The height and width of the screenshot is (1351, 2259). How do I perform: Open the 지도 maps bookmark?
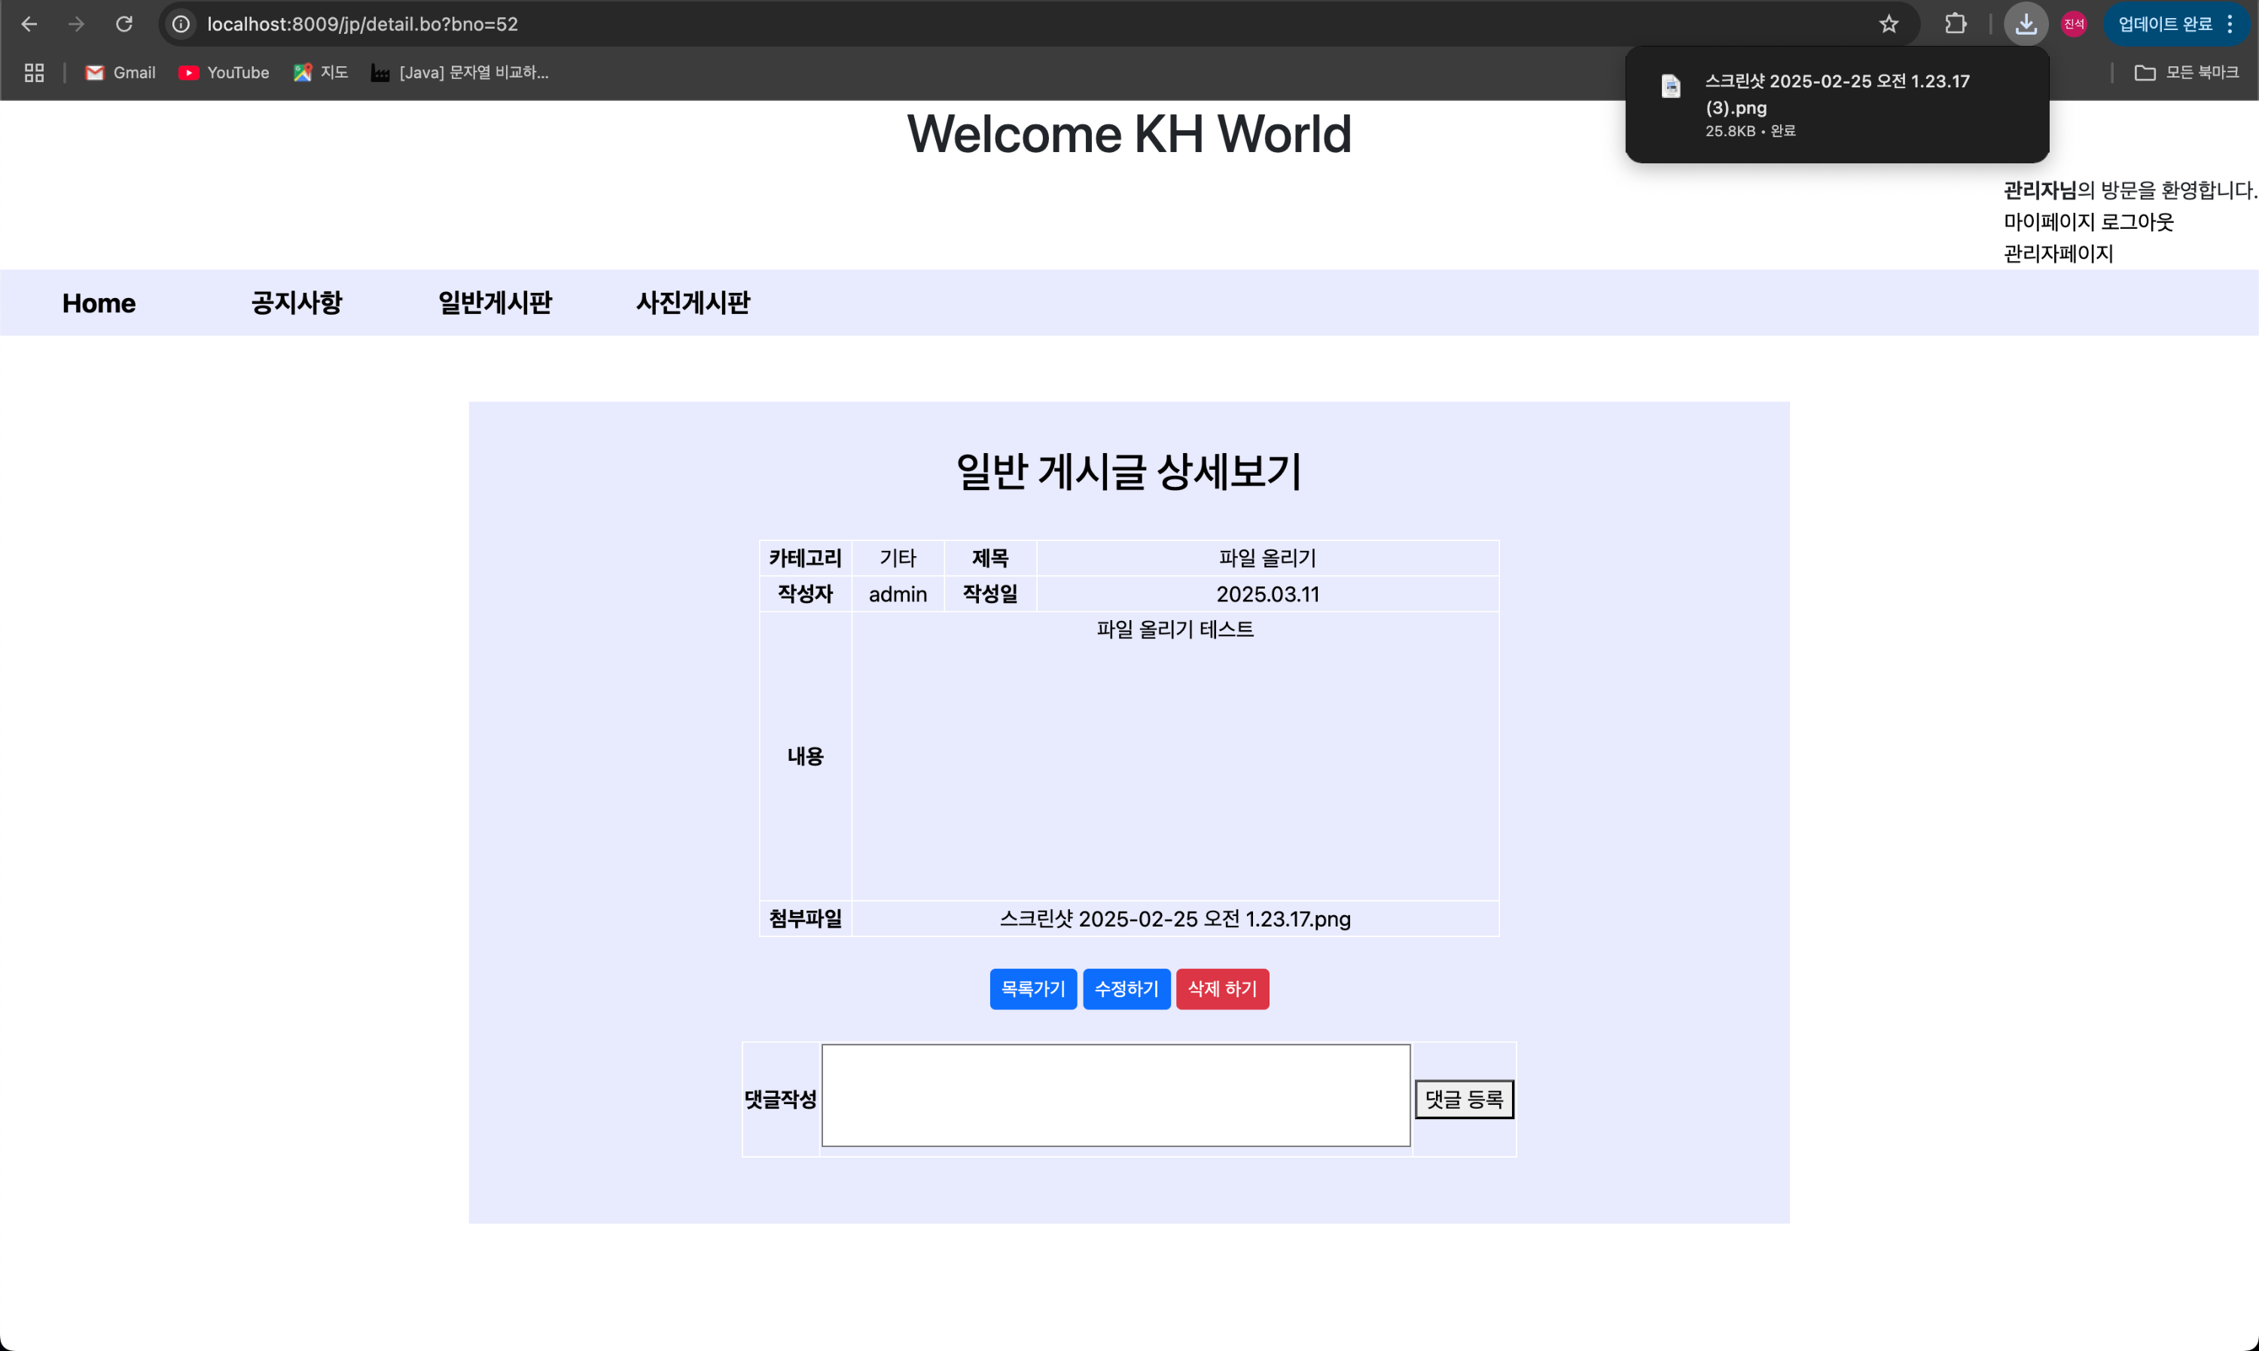tap(321, 73)
